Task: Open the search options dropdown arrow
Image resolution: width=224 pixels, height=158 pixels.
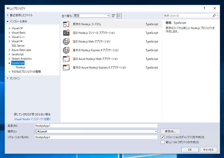Action: click(x=217, y=16)
